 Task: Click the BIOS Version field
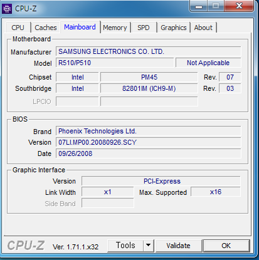point(148,142)
